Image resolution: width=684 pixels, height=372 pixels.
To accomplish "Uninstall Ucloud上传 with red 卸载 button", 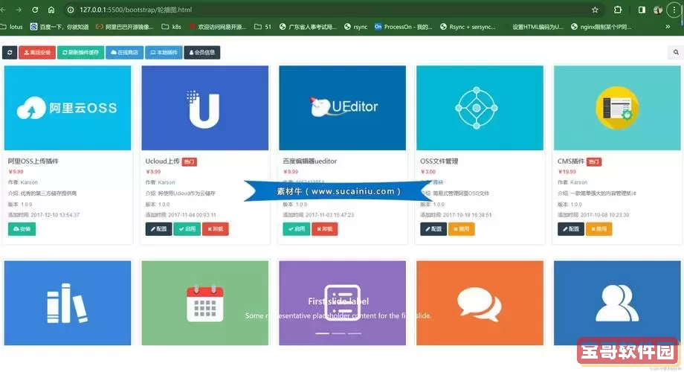I will [215, 229].
